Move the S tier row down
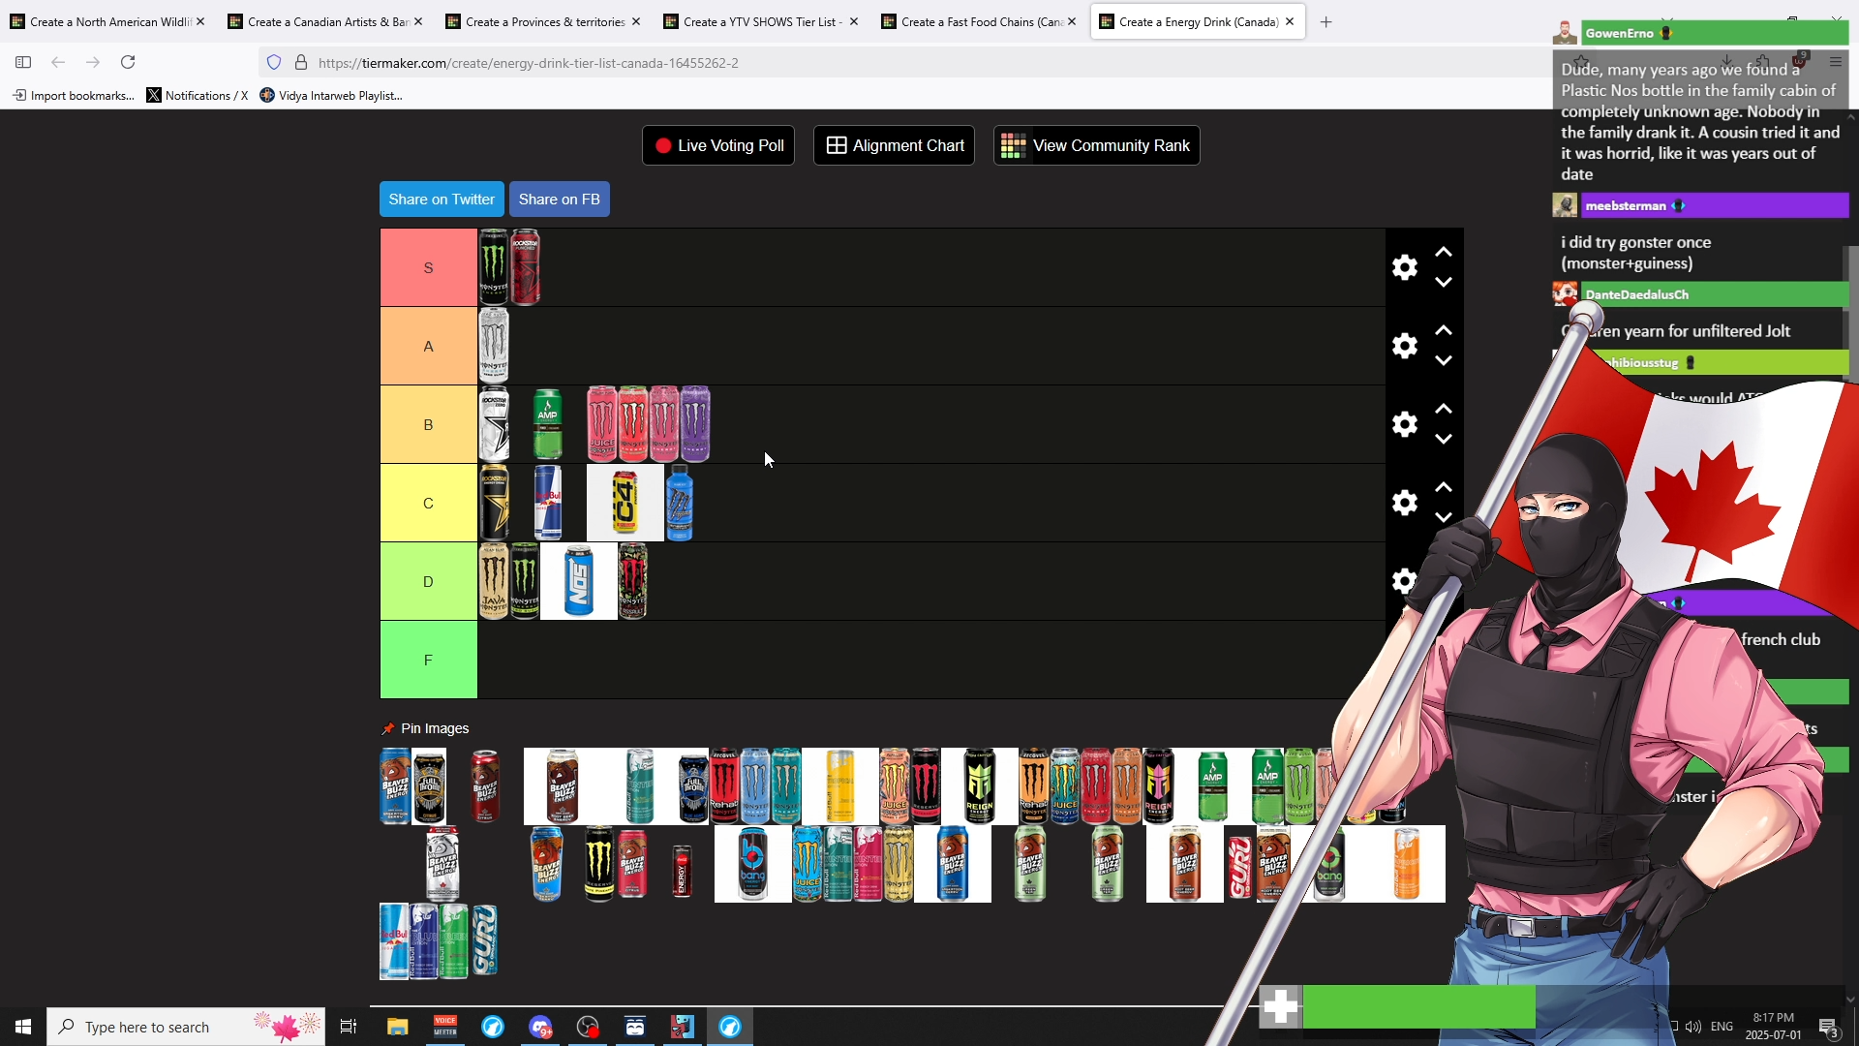1859x1046 pixels. 1444,282
